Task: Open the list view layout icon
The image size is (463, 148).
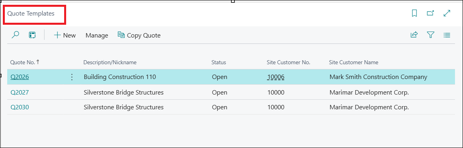Action: coord(447,35)
